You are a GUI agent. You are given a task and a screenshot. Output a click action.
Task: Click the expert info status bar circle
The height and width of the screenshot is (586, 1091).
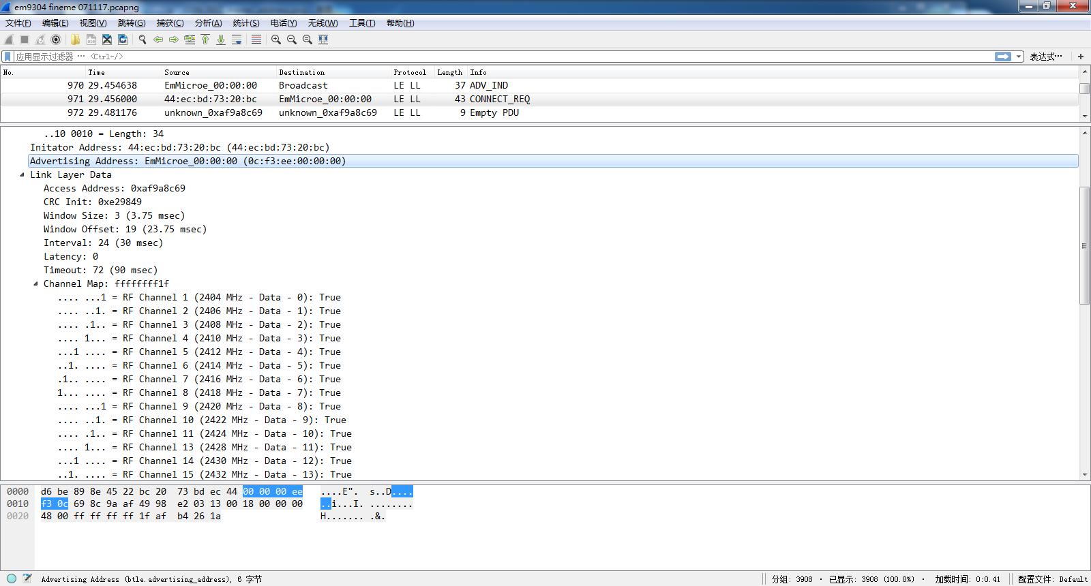click(12, 579)
